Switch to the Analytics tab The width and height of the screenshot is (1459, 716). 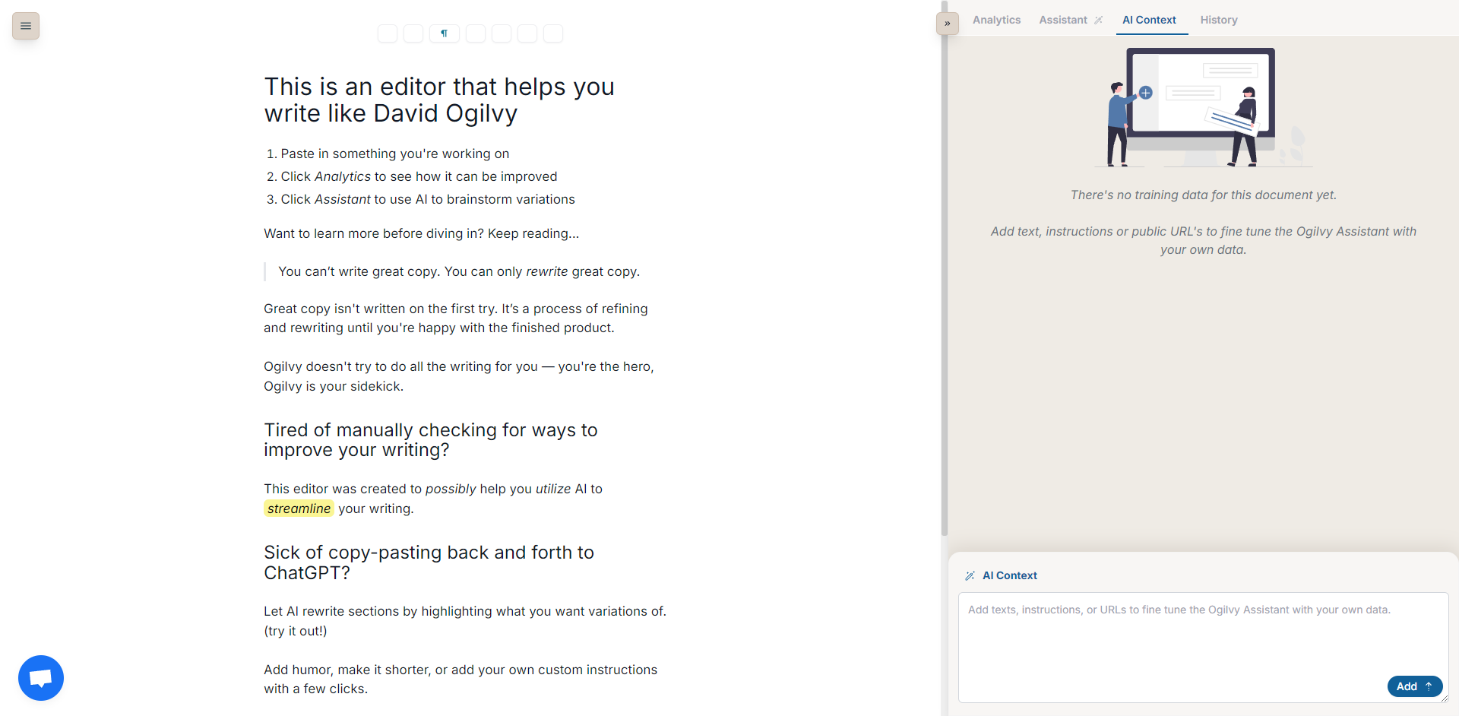point(995,20)
